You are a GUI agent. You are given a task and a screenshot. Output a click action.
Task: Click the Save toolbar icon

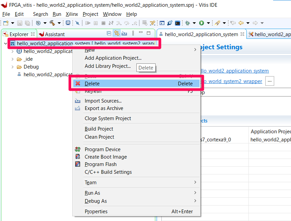[20, 23]
